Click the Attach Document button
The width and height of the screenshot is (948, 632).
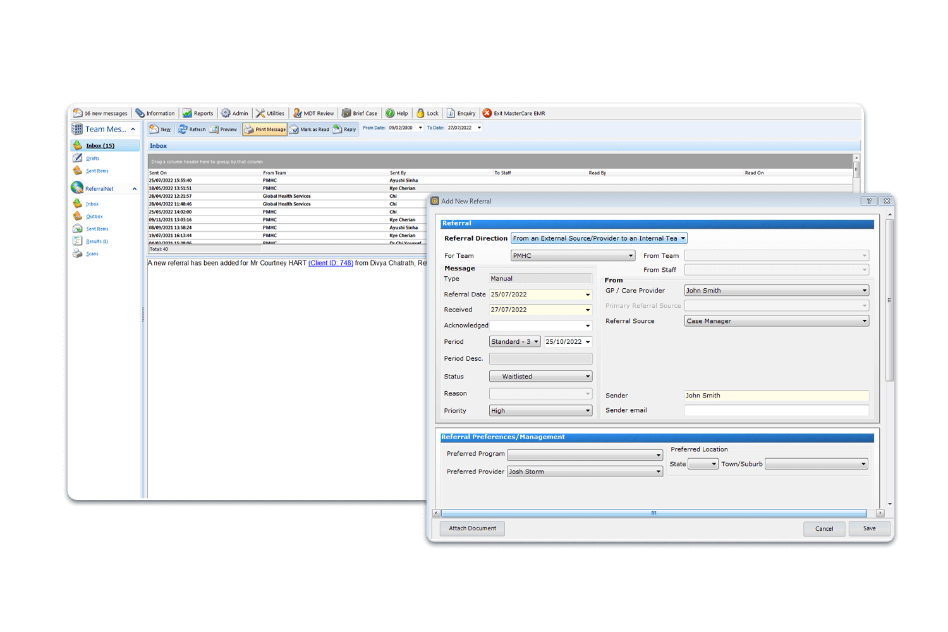tap(471, 528)
